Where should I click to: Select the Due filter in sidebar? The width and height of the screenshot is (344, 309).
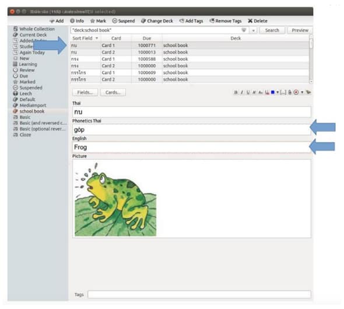[x=20, y=76]
